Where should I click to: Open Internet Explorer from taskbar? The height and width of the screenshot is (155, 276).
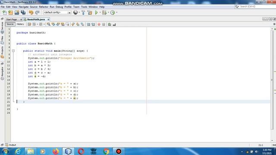[18, 151]
